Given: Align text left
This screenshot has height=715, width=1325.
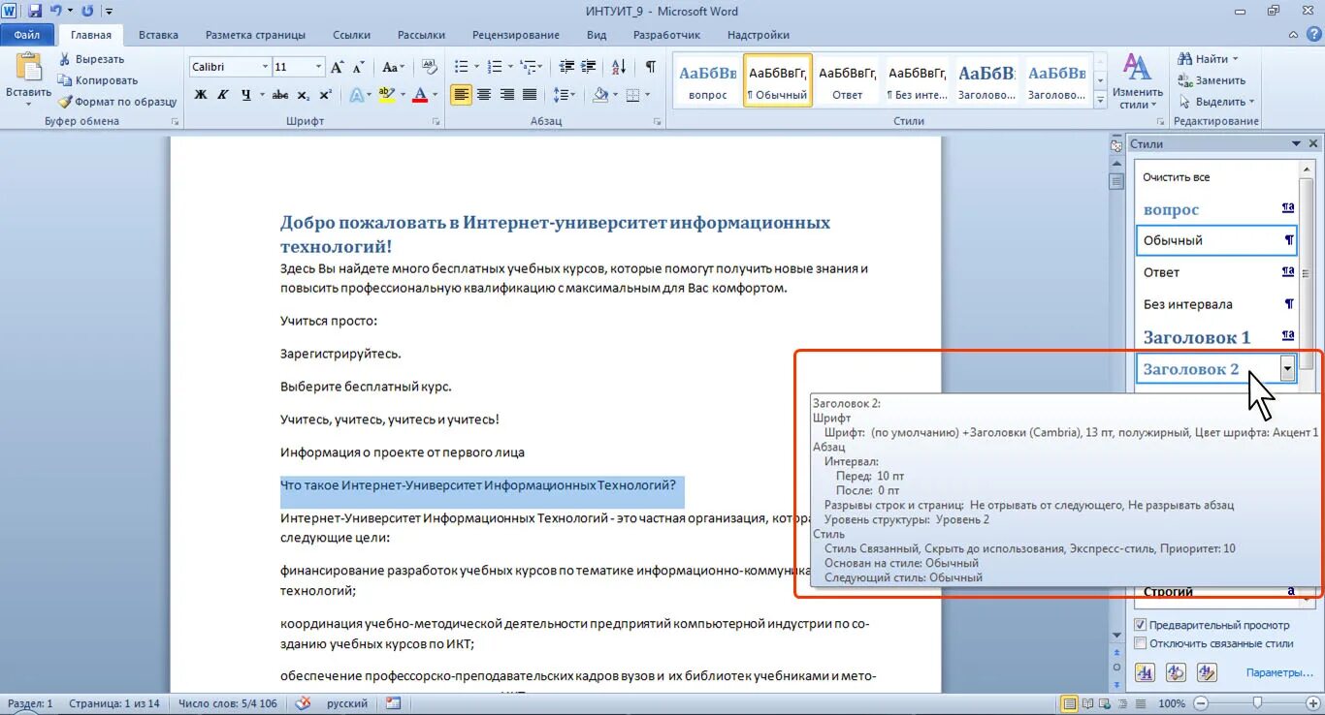Looking at the screenshot, I should coord(461,95).
